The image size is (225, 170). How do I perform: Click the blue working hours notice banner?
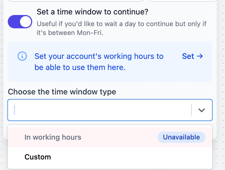tap(110, 61)
